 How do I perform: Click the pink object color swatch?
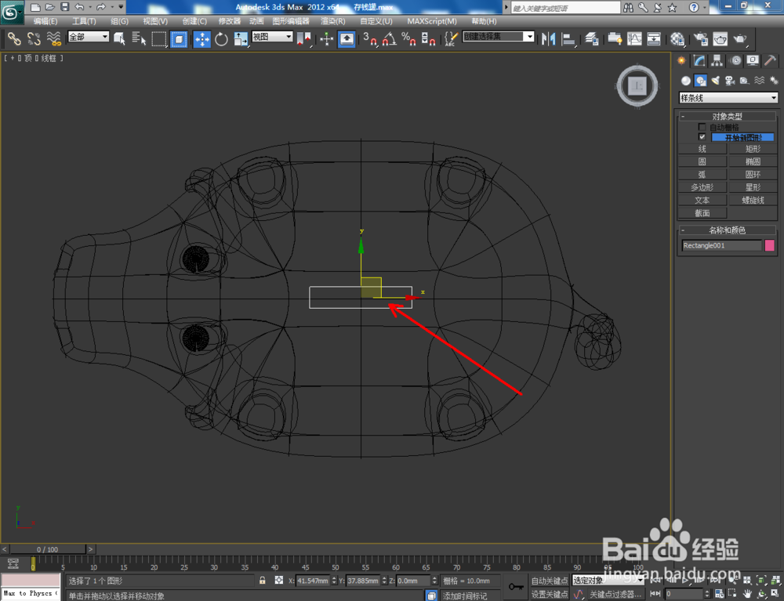click(x=769, y=245)
